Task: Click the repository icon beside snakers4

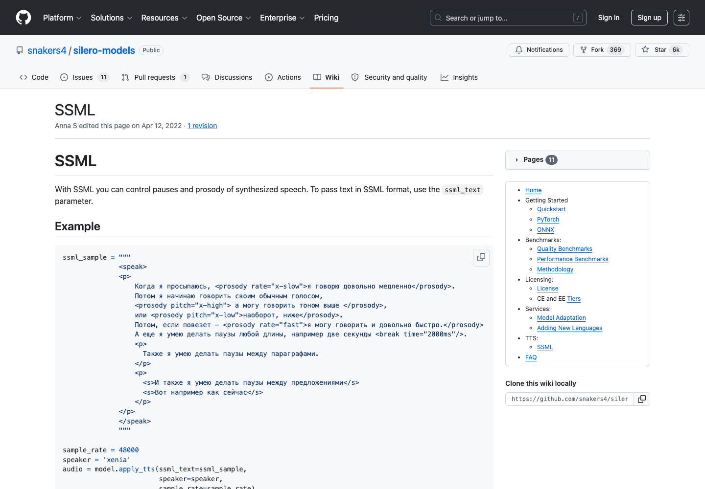Action: click(x=20, y=50)
